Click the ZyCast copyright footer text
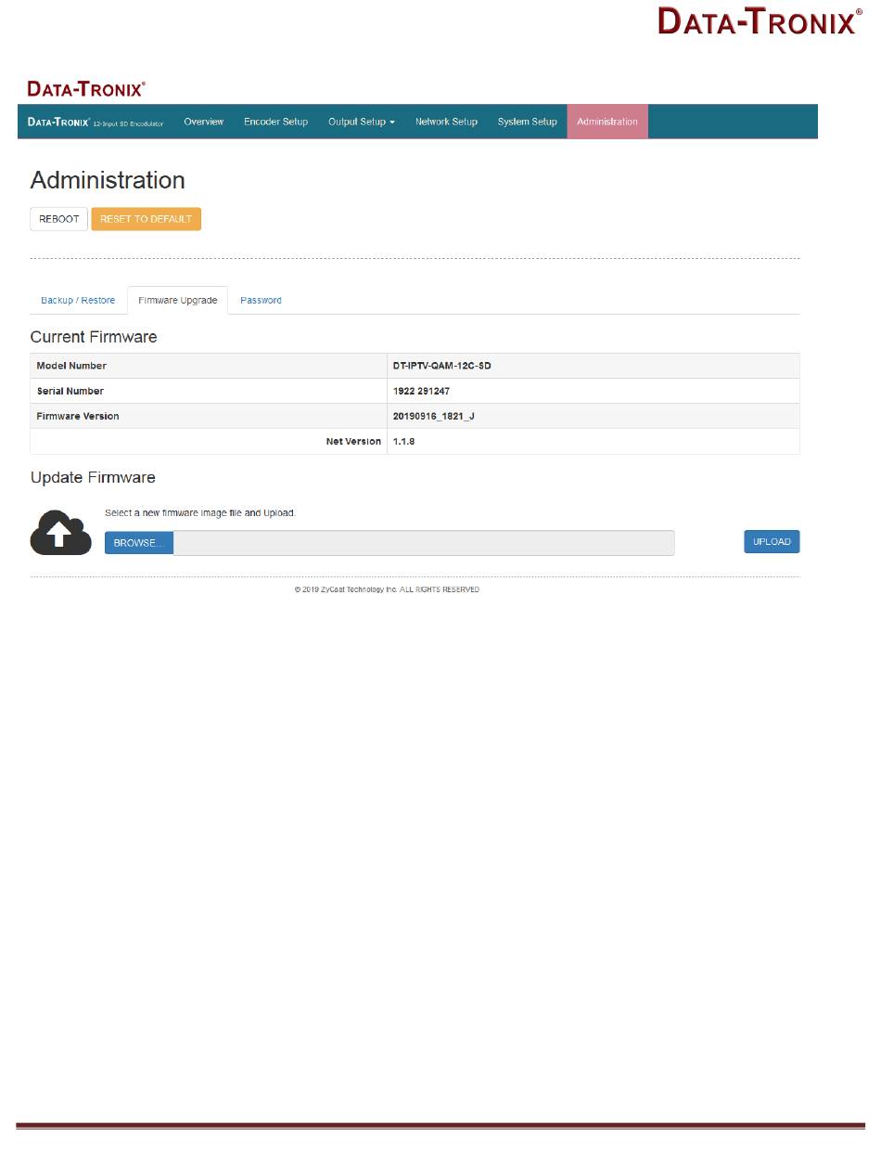The image size is (881, 1164). (x=387, y=589)
